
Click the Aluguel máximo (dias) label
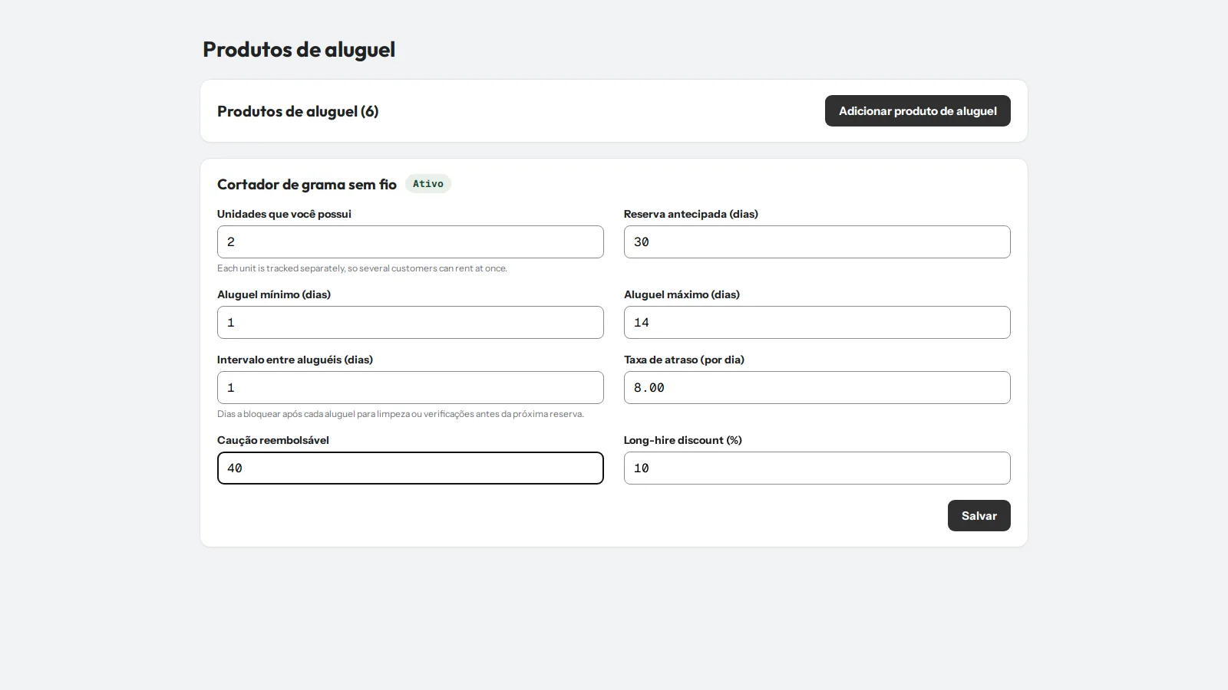coord(682,294)
